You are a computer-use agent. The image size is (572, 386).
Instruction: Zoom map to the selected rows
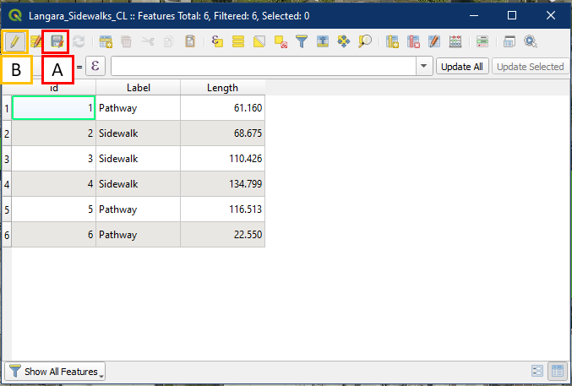(x=365, y=41)
